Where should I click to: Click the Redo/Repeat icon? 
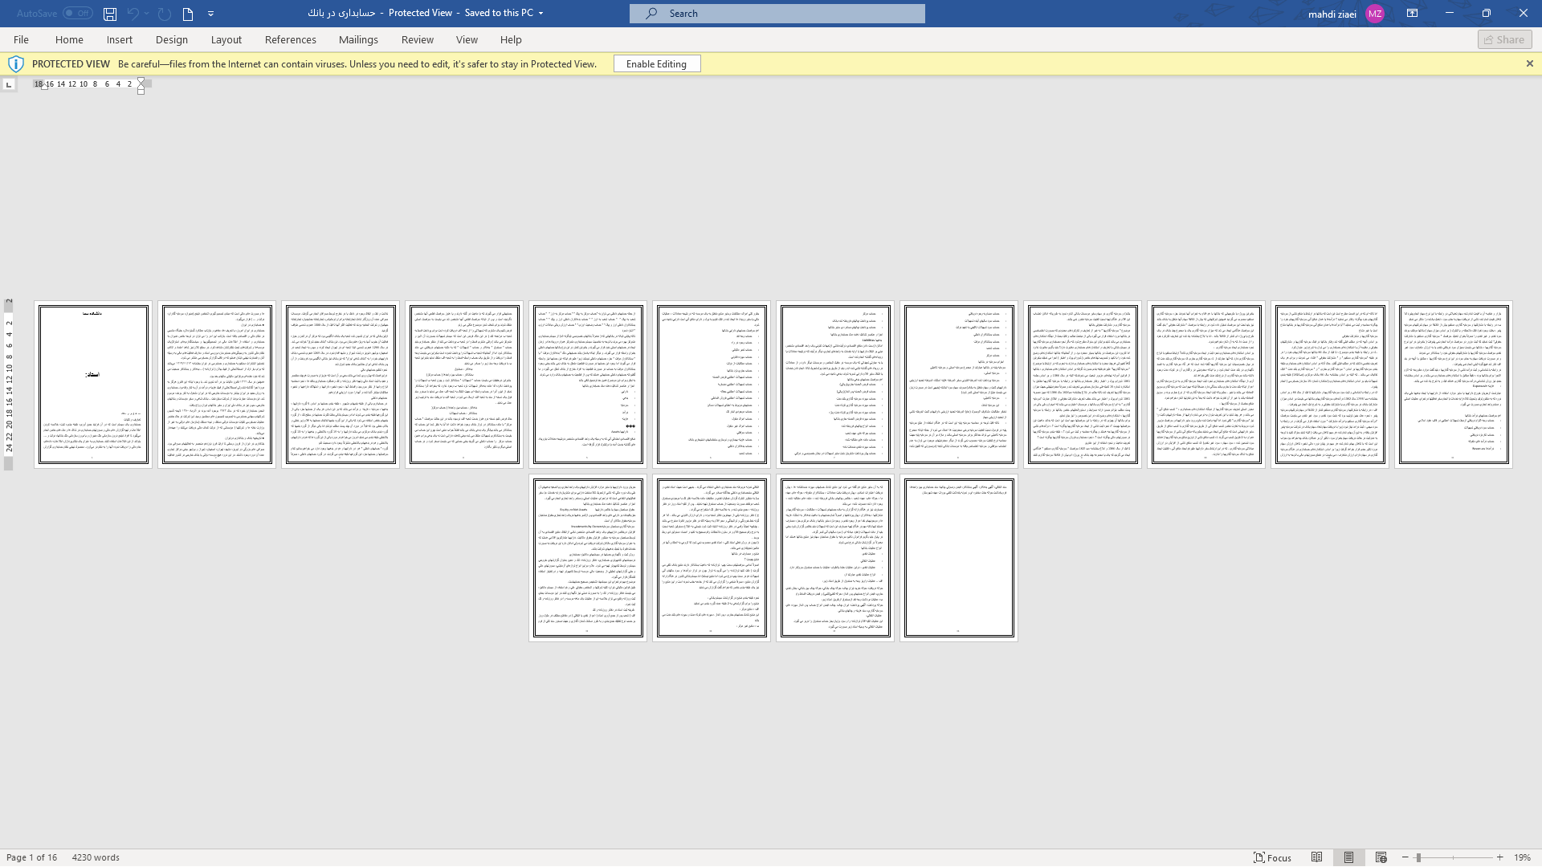165,14
